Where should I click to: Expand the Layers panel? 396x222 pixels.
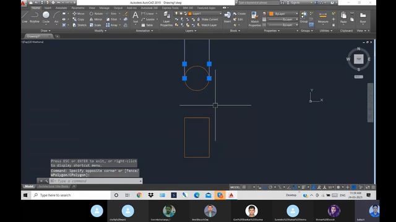click(191, 31)
